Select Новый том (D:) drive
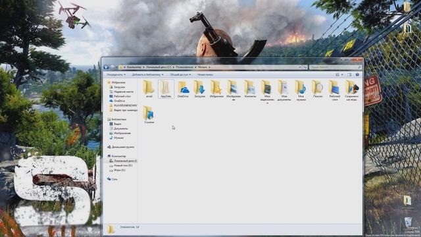This screenshot has width=421, height=237. click(x=121, y=165)
